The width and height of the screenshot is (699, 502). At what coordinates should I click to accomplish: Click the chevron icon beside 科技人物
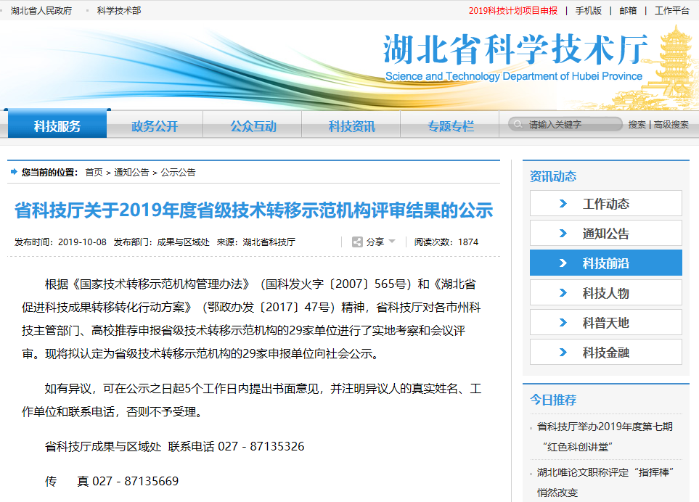click(563, 293)
